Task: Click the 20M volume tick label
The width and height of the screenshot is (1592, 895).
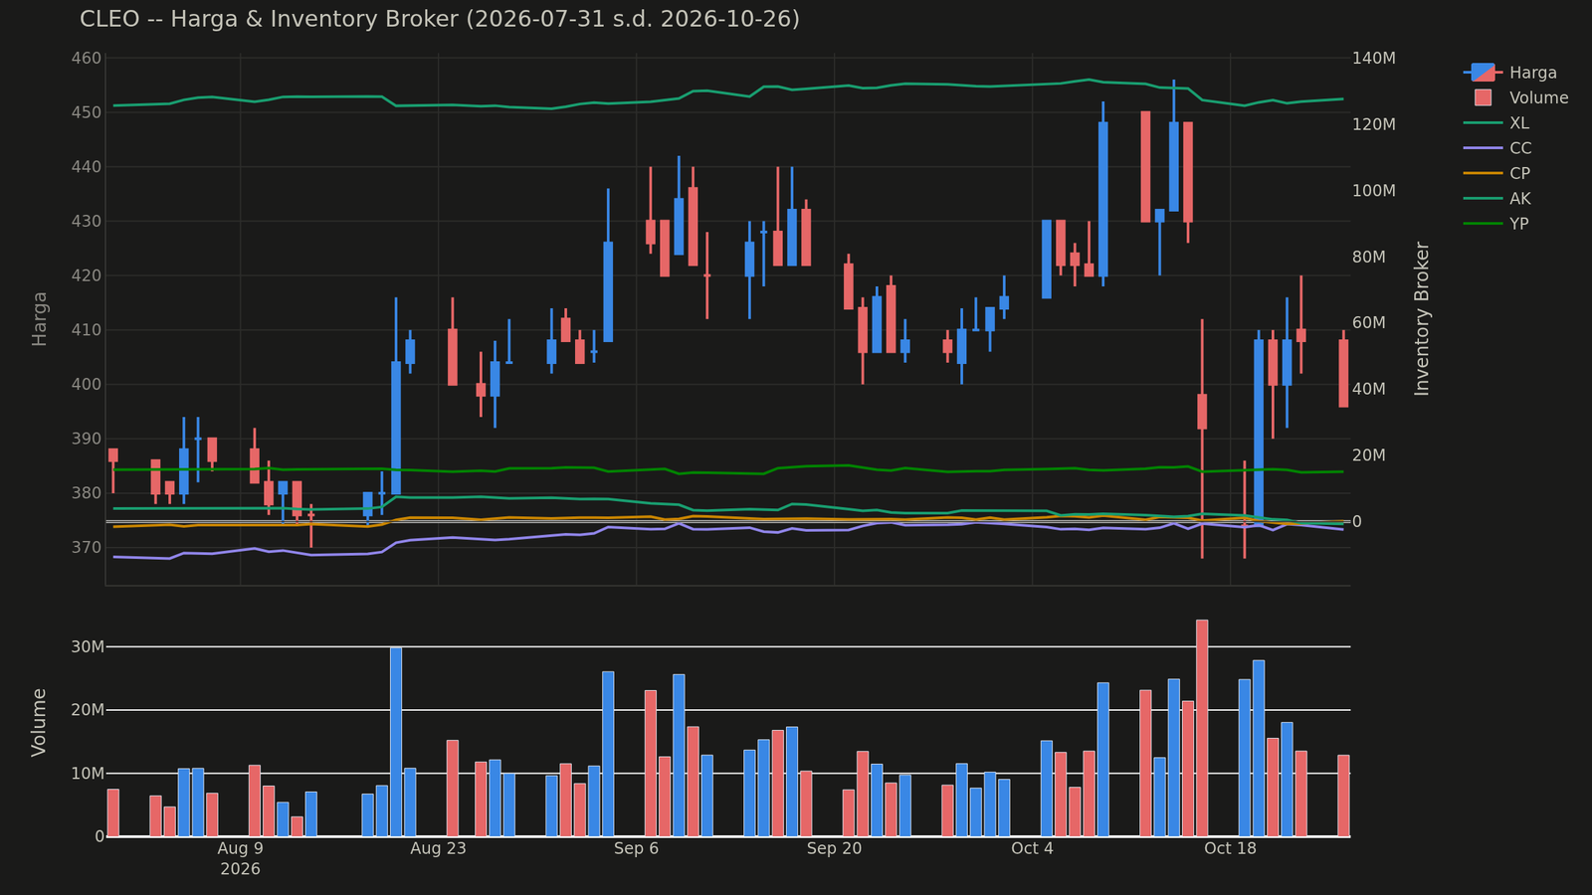Action: (x=87, y=710)
